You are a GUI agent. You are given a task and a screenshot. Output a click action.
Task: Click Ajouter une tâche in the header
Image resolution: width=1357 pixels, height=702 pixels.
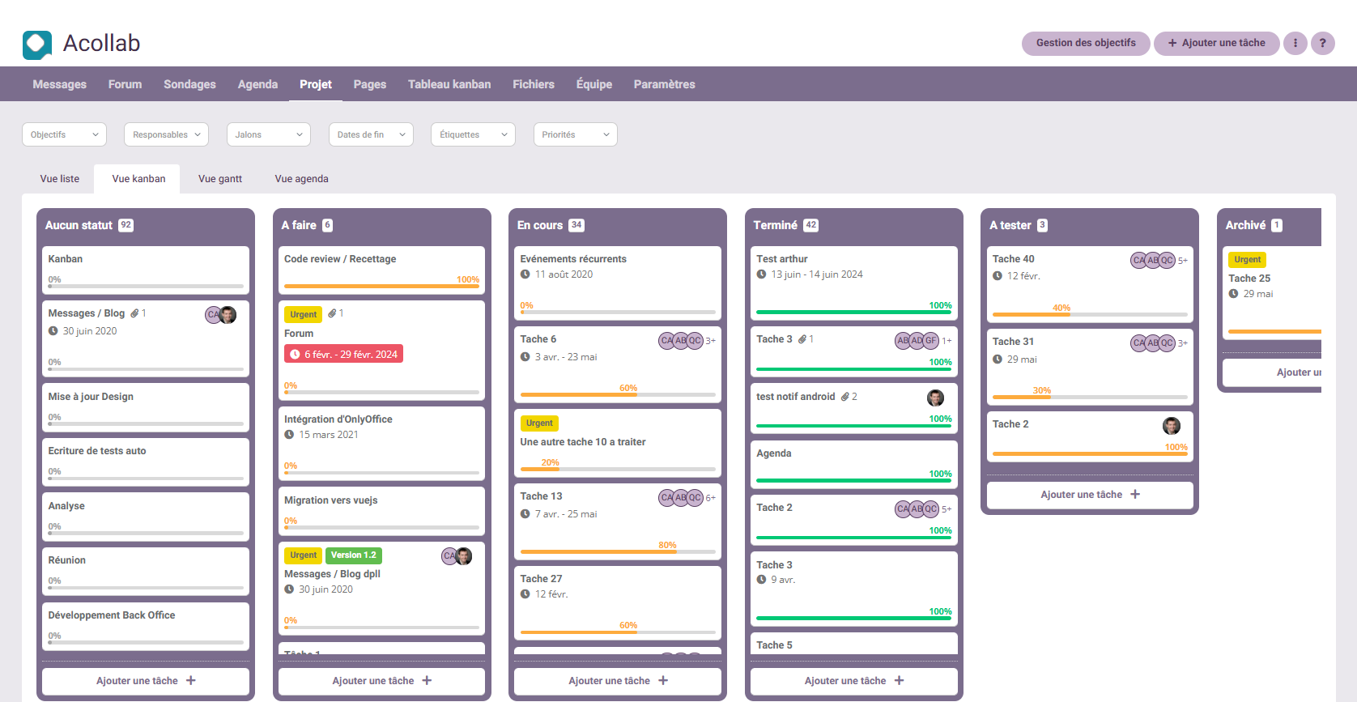tap(1216, 43)
